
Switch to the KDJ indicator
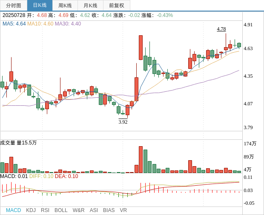tap(31, 210)
